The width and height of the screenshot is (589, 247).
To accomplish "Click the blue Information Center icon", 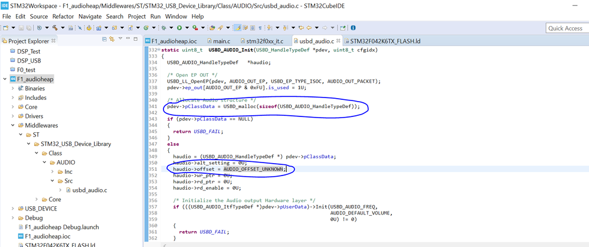I will pyautogui.click(x=353, y=28).
